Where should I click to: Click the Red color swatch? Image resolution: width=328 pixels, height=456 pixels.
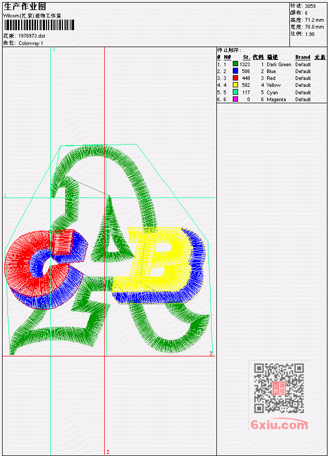(x=235, y=78)
